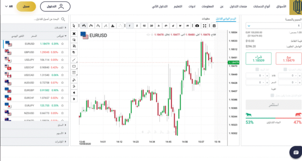Open the lot size dropdown showing 1

(x=273, y=26)
